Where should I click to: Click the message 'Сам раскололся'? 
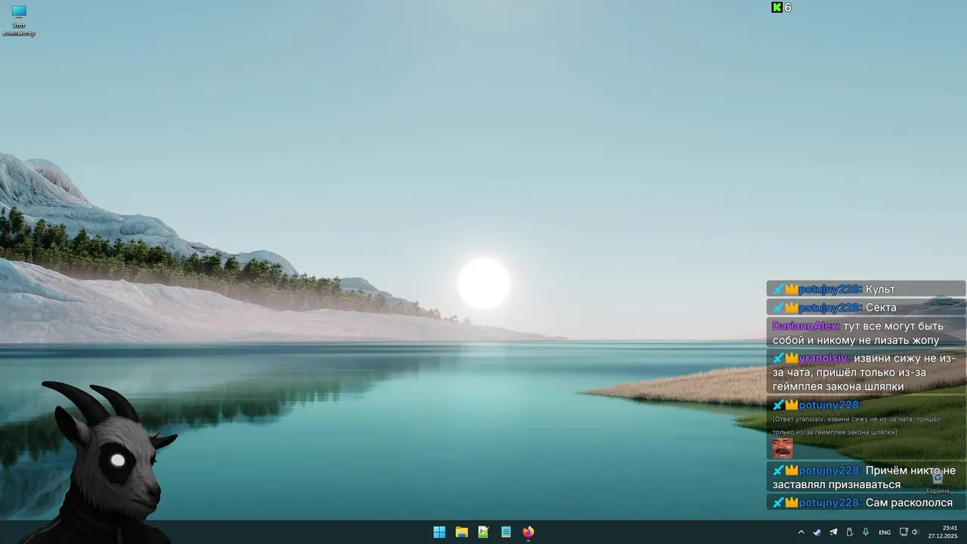(x=909, y=502)
